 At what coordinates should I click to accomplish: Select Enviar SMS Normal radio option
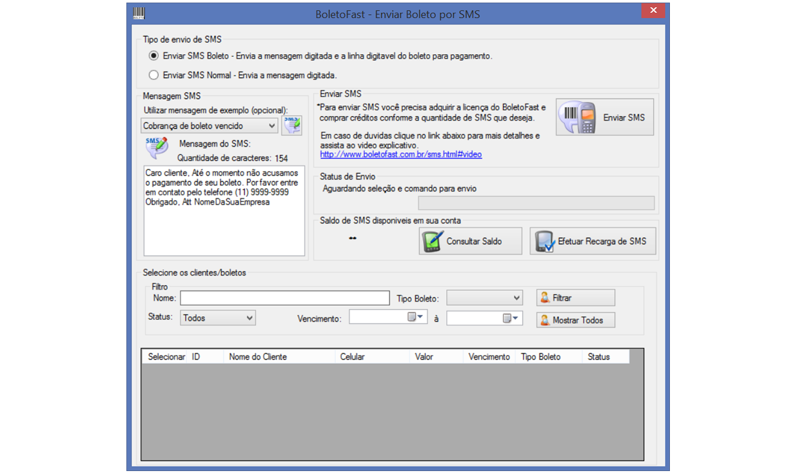[x=154, y=75]
